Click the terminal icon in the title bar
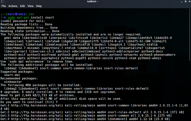This screenshot has width=191, height=121. (2, 1)
